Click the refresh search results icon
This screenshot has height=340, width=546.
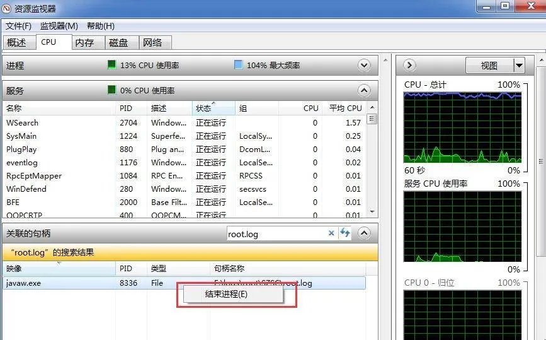[x=345, y=233]
